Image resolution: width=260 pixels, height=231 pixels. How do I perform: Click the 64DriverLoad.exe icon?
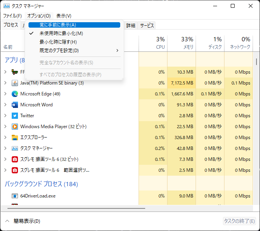tap(15, 196)
